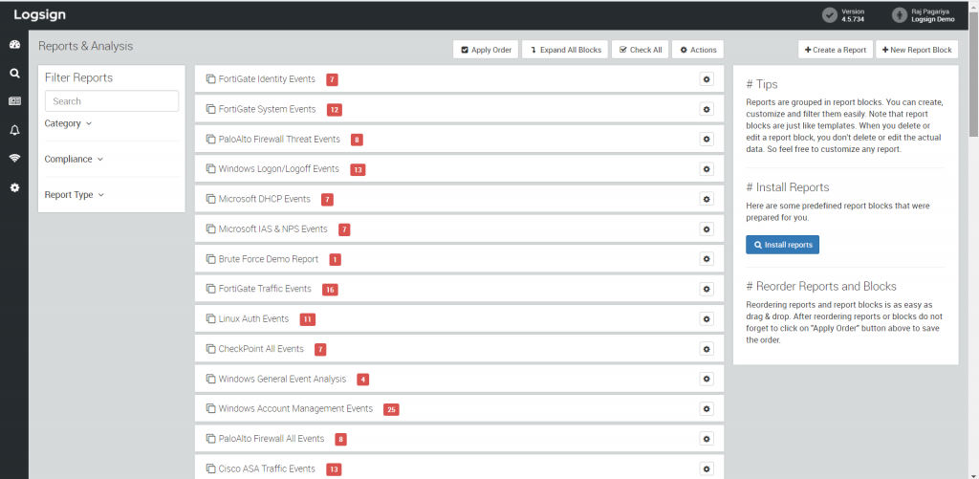Screen dimensions: 979x479
Task: Click Create a Report button
Action: 836,50
